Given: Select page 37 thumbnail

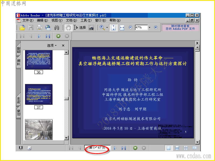Looking at the screenshot, I should 39,94.
